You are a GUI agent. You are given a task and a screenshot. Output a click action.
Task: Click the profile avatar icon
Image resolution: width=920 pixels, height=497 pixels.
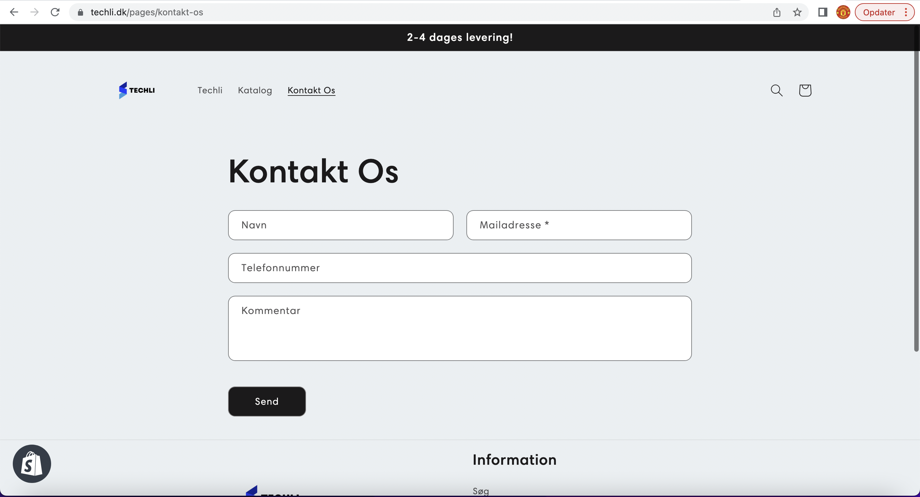pyautogui.click(x=843, y=12)
